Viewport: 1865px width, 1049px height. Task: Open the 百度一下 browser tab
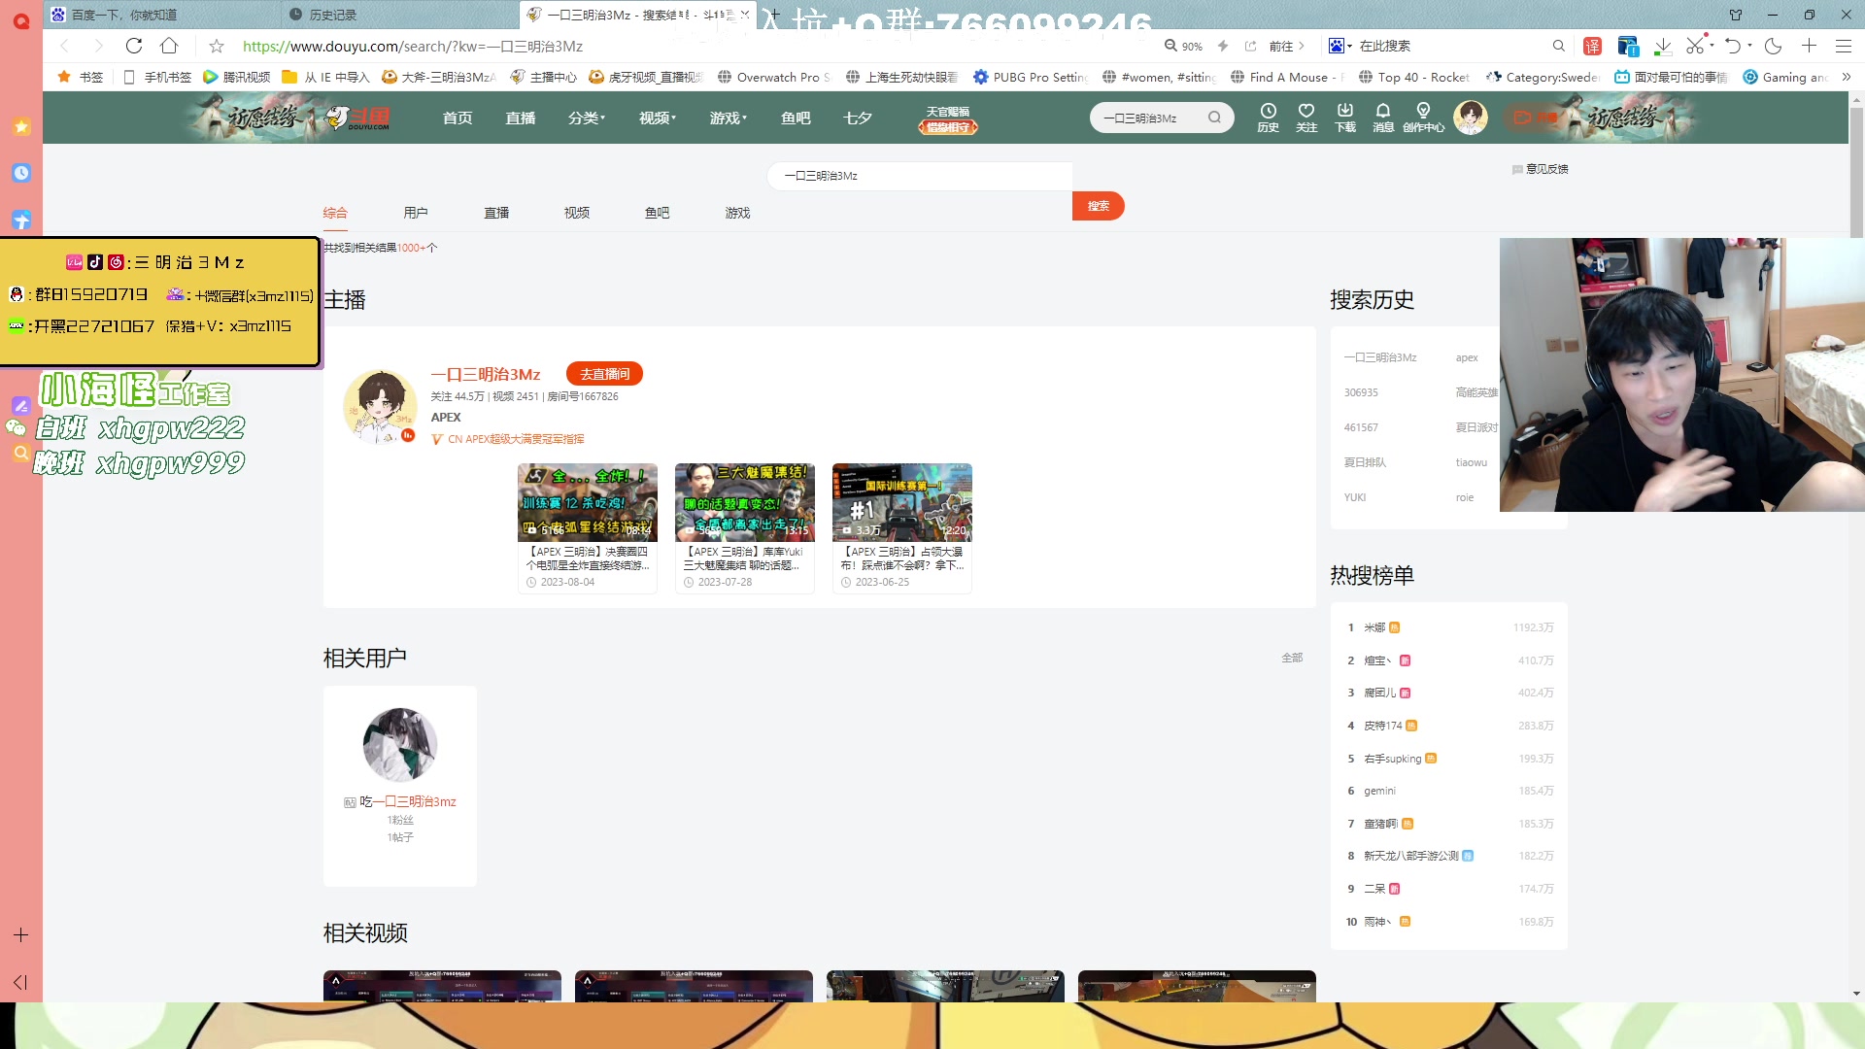coord(160,15)
